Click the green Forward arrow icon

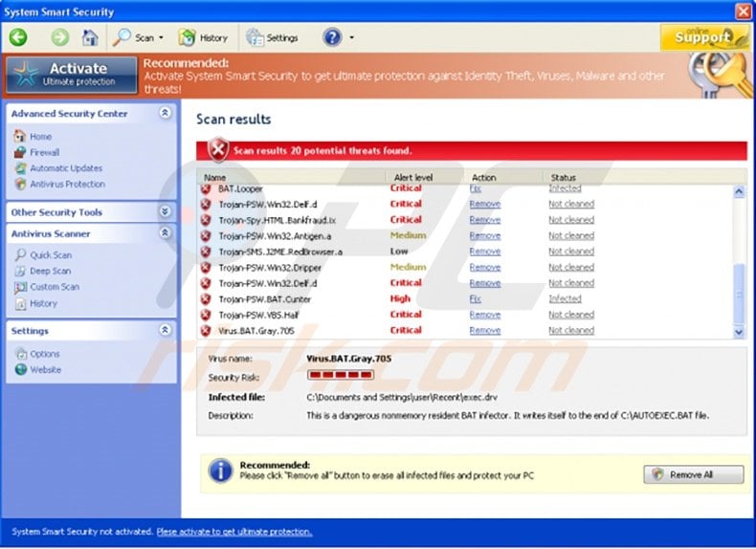click(60, 37)
